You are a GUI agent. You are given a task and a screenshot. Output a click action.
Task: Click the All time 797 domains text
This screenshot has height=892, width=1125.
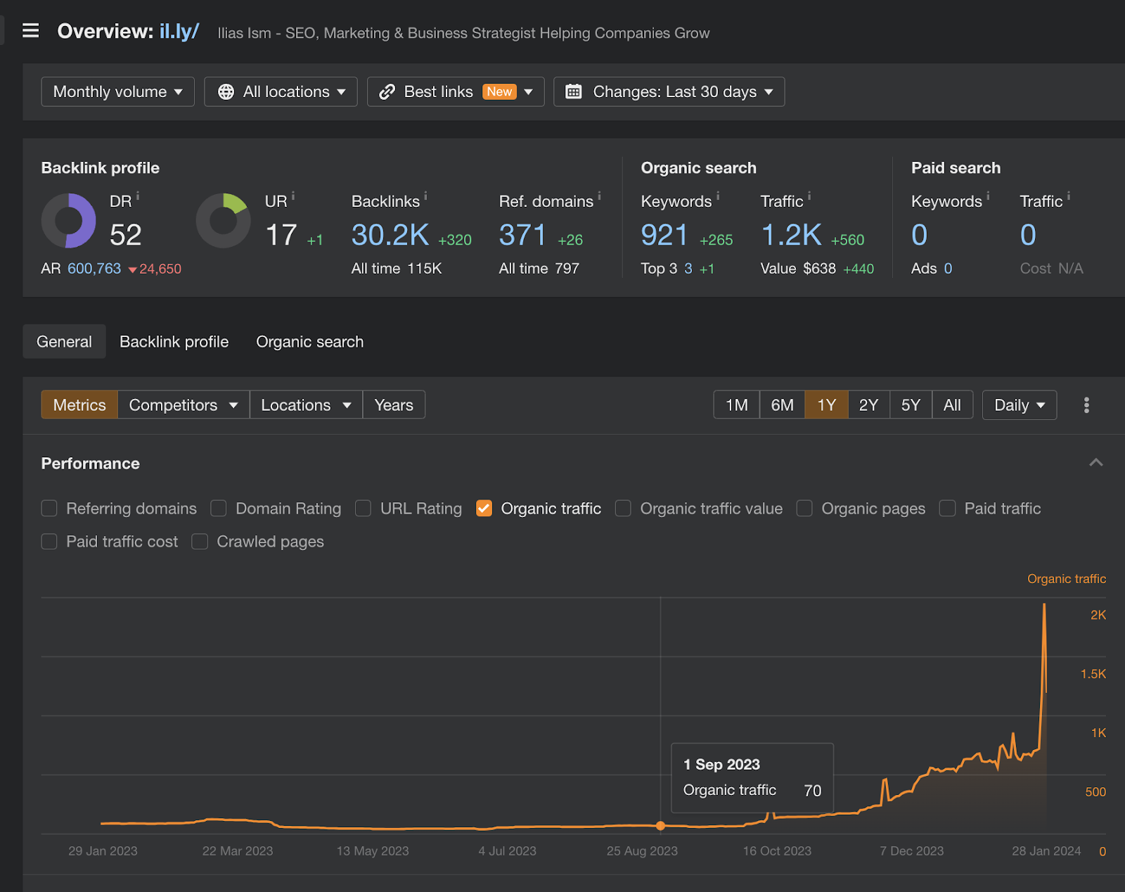(539, 269)
